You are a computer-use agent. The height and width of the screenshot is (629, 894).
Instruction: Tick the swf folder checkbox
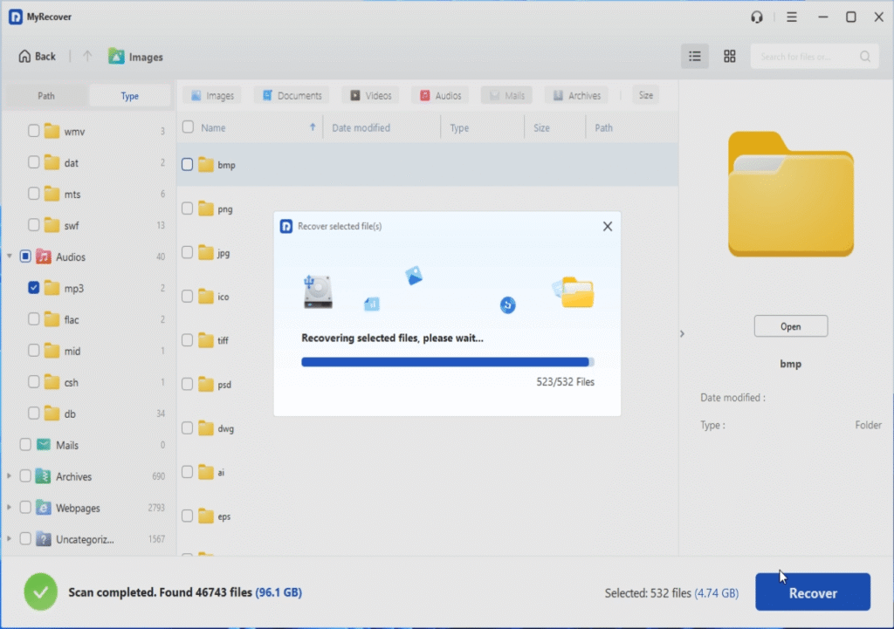[34, 225]
